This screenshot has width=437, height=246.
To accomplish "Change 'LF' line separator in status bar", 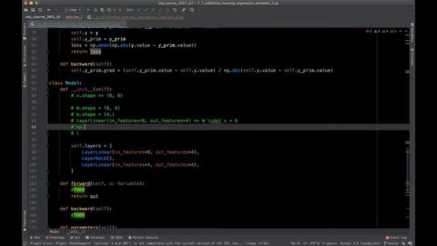I will point(305,243).
